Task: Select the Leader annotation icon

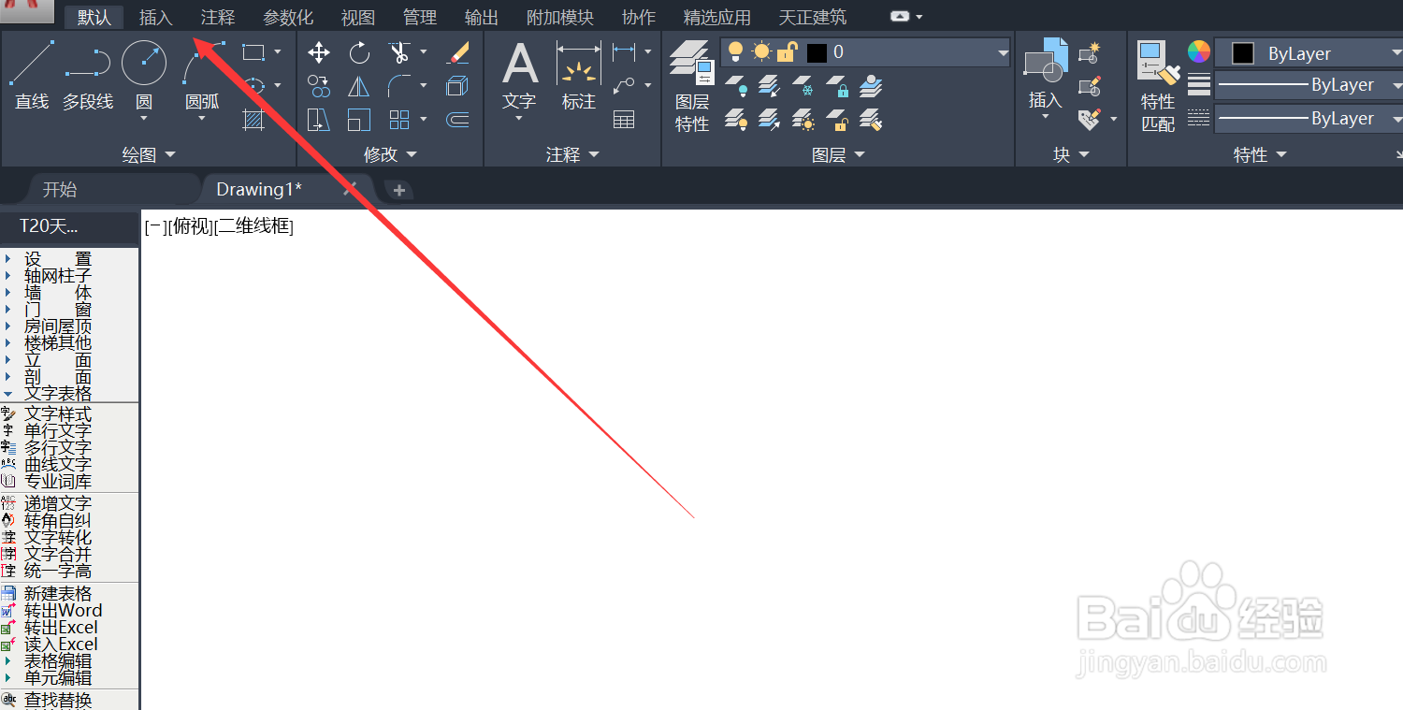Action: click(x=624, y=86)
